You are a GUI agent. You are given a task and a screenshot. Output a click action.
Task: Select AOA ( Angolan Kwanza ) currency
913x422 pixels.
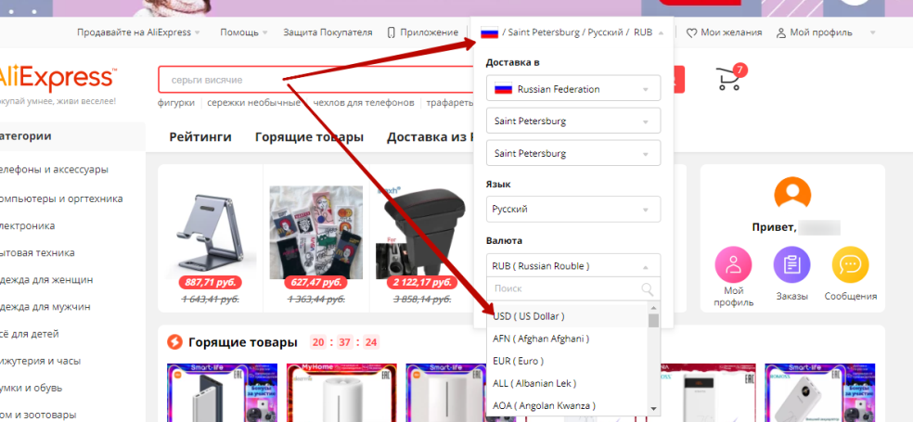(568, 405)
